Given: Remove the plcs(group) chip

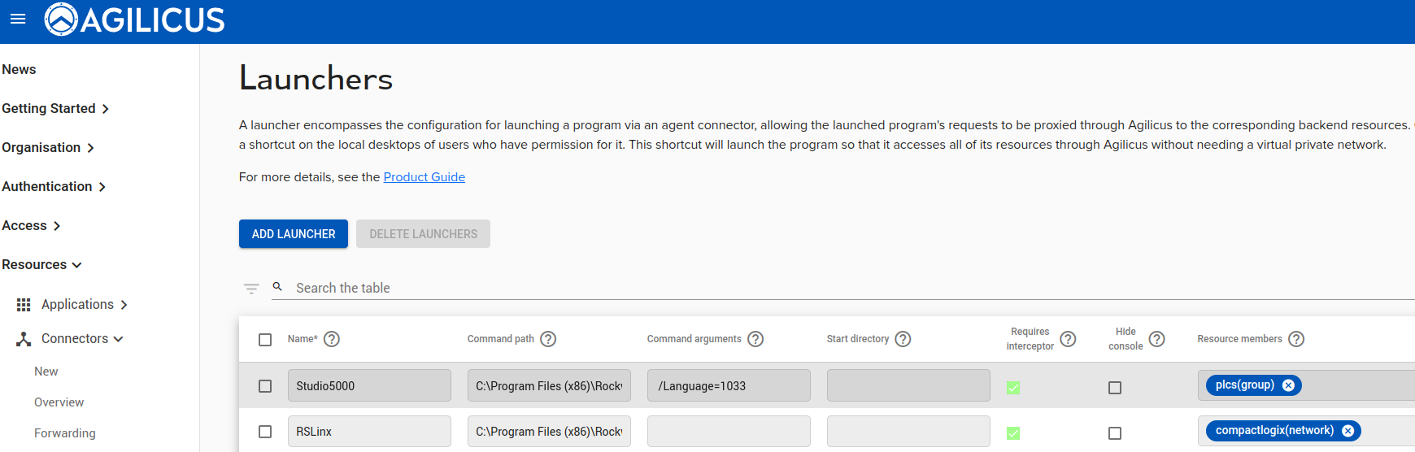Looking at the screenshot, I should pyautogui.click(x=1288, y=385).
